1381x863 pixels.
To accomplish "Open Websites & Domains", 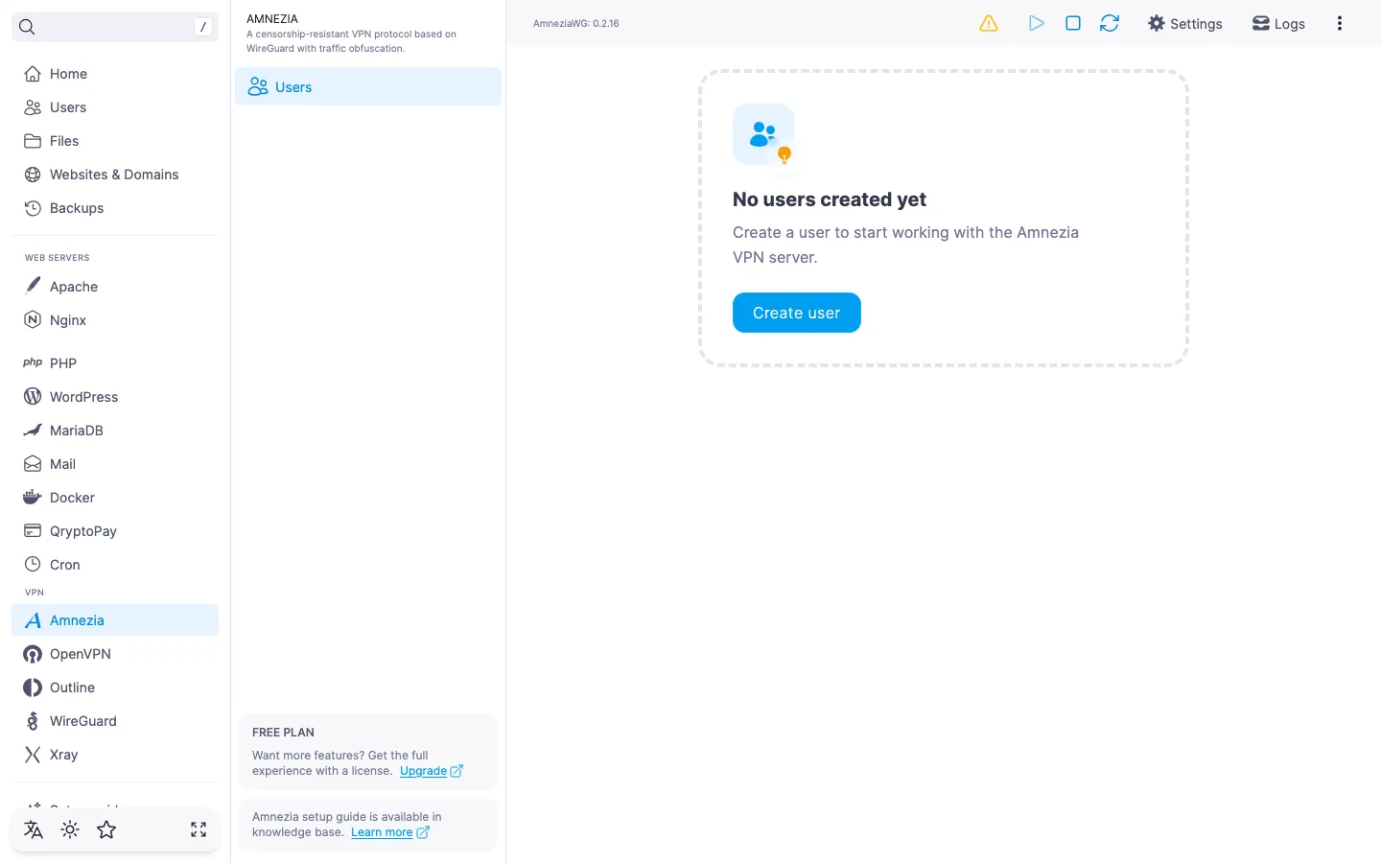I will [x=115, y=175].
